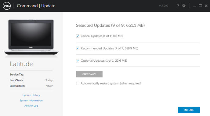Image resolution: width=210 pixels, height=116 pixels.
Task: Uncheck the Recommended Updates checkbox
Action: (78, 48)
